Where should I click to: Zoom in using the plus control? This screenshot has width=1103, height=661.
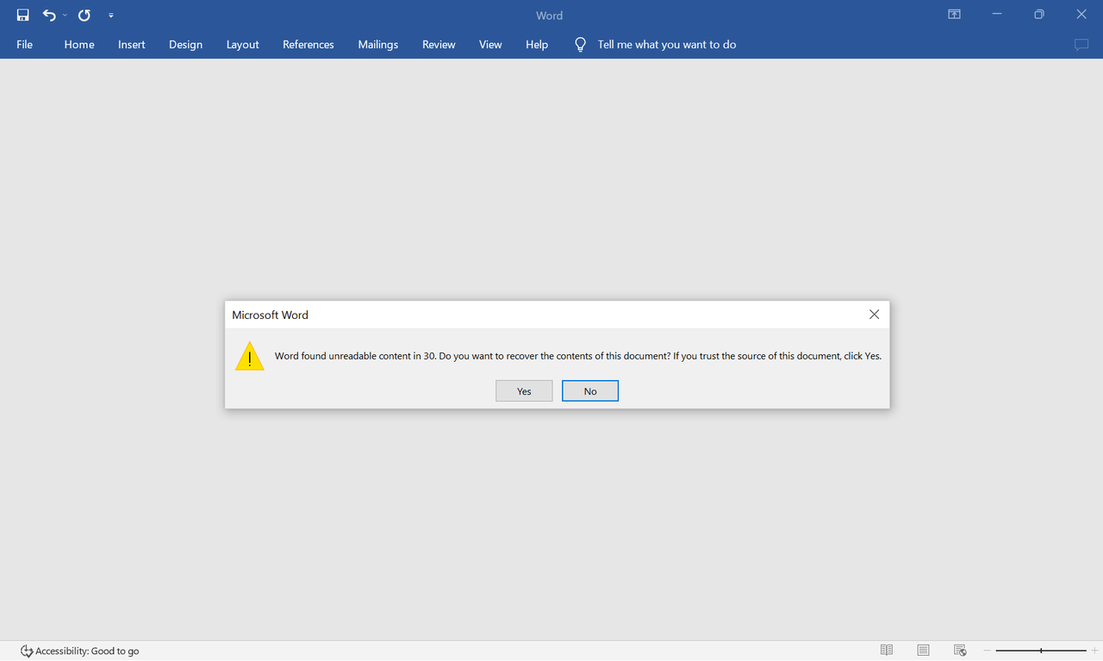tap(1093, 651)
